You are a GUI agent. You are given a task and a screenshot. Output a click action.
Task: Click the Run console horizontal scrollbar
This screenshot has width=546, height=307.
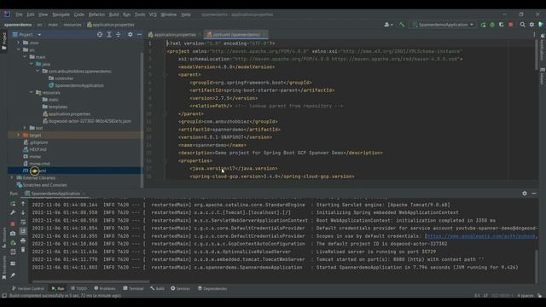[91, 281]
